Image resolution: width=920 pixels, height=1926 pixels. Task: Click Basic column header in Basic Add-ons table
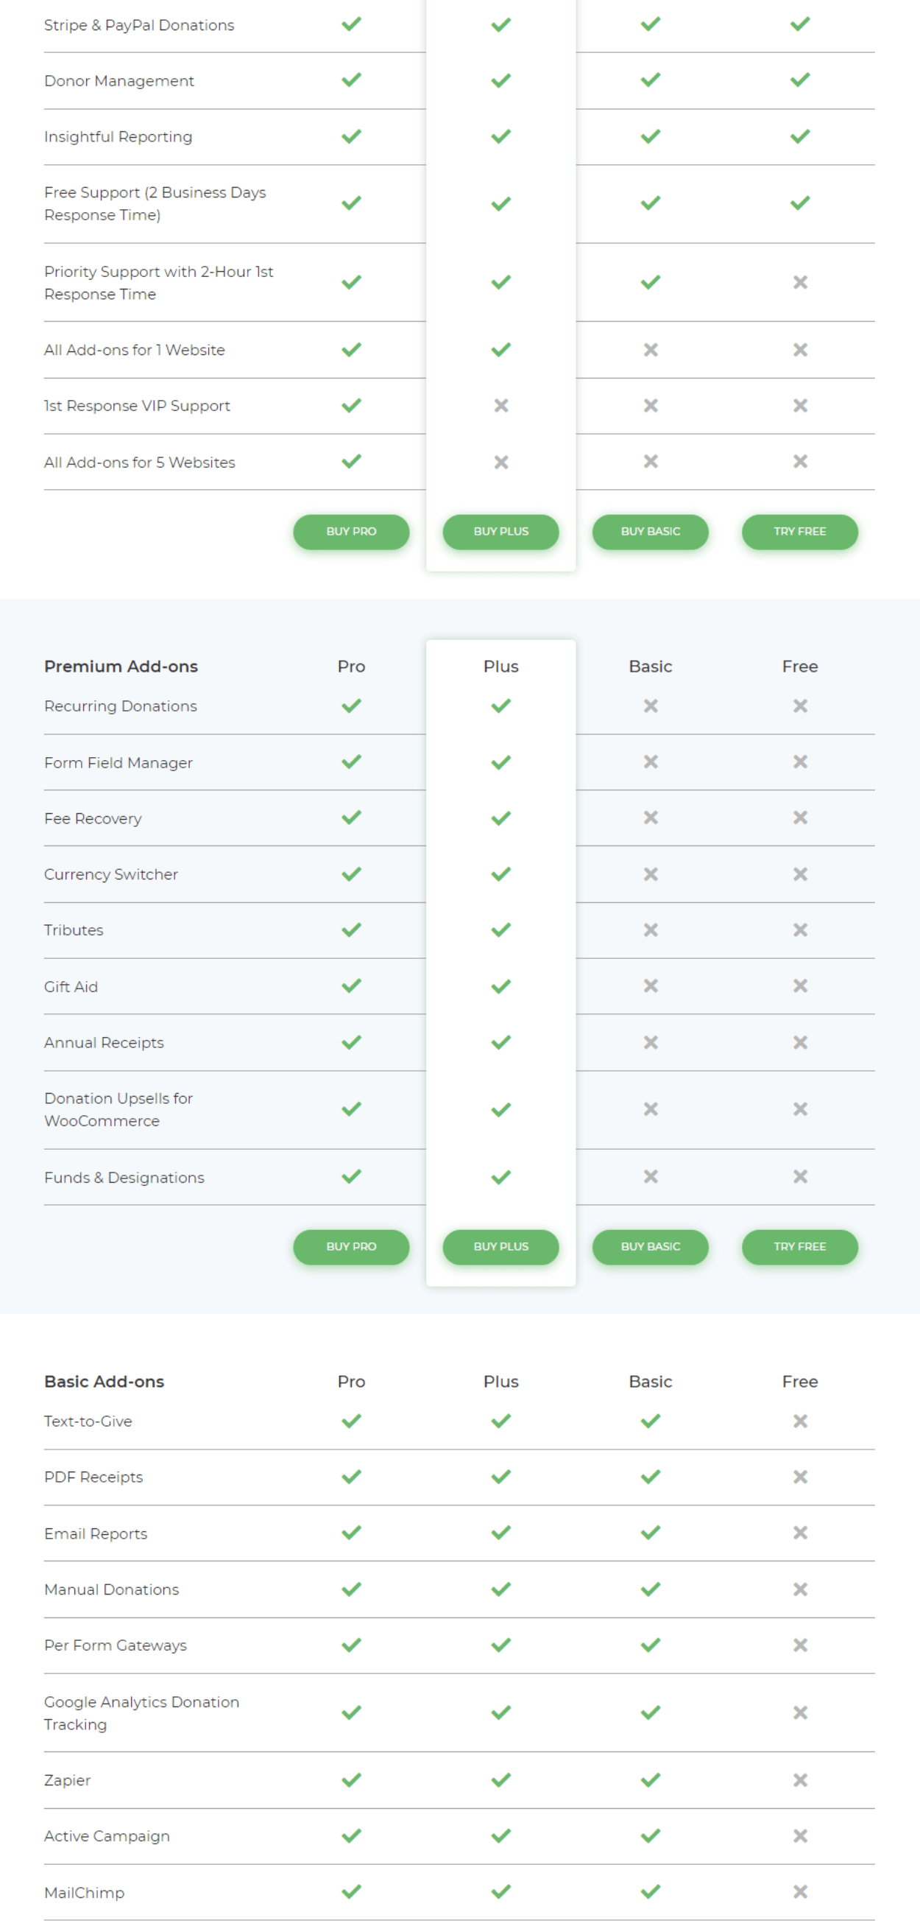tap(650, 1381)
